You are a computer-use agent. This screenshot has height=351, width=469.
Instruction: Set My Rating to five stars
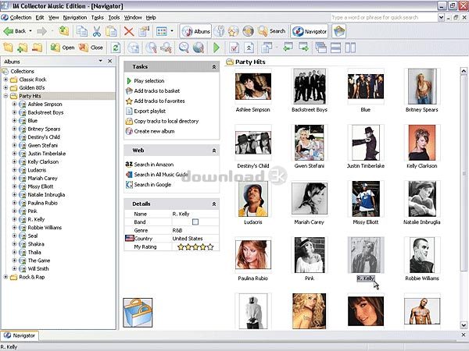click(210, 246)
